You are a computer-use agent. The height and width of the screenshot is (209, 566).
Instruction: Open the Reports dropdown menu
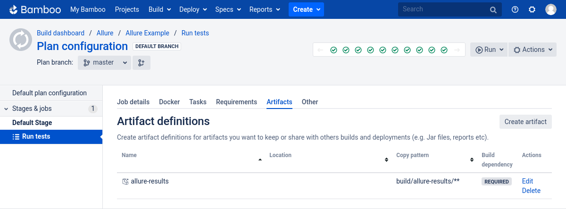(265, 9)
